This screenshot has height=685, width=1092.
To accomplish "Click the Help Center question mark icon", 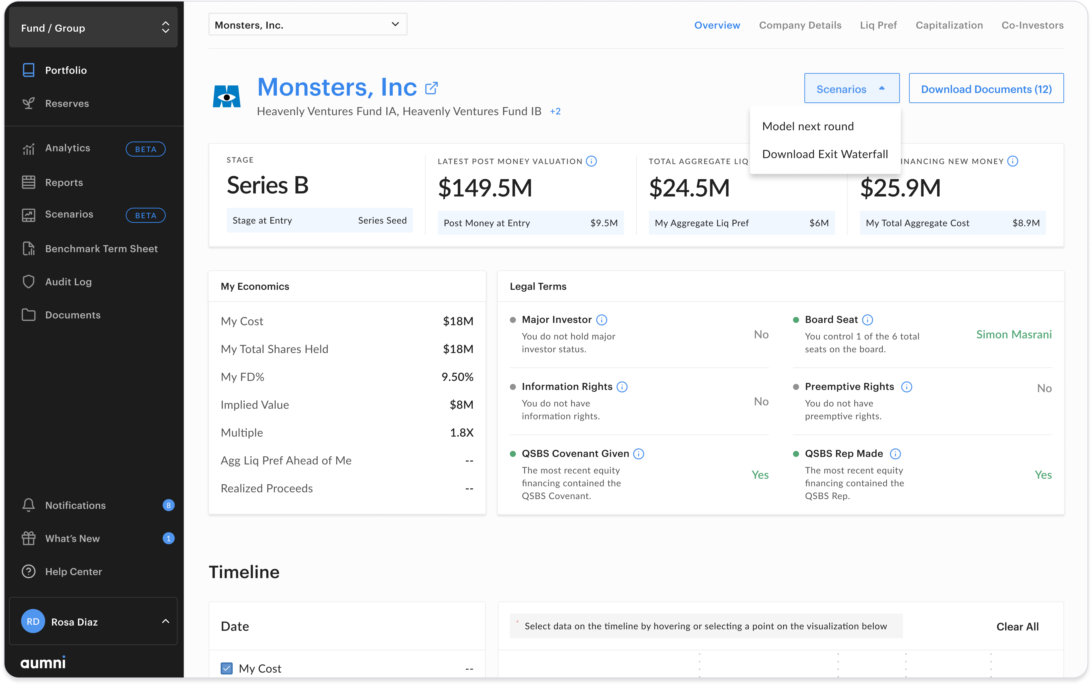I will click(29, 571).
